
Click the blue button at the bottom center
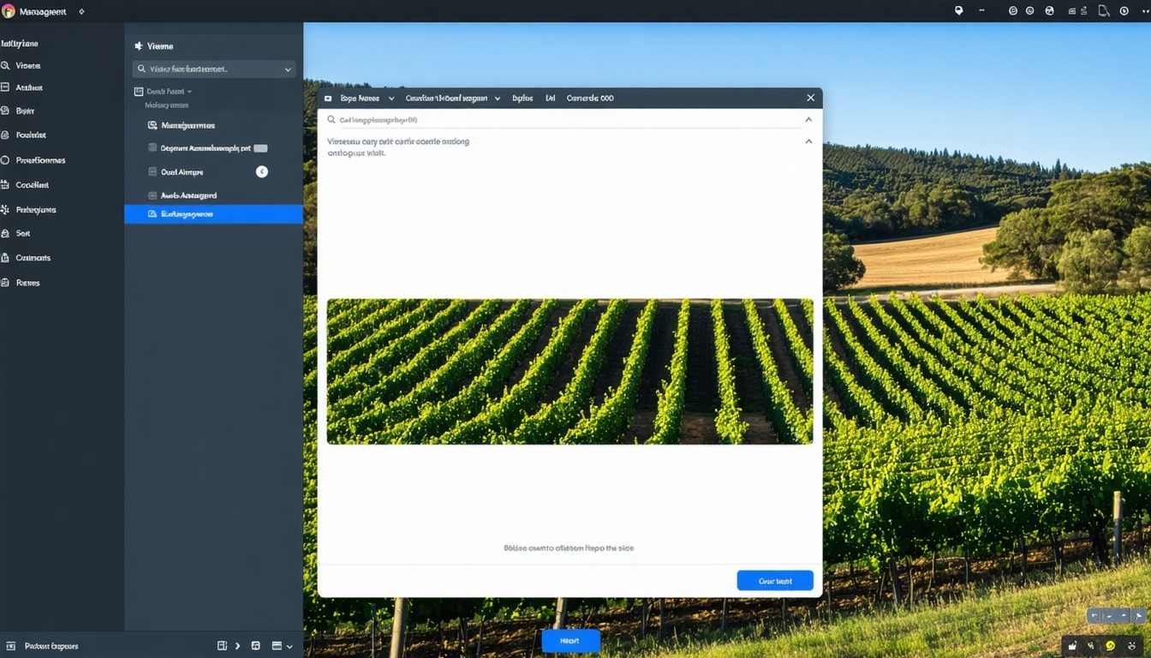[570, 640]
